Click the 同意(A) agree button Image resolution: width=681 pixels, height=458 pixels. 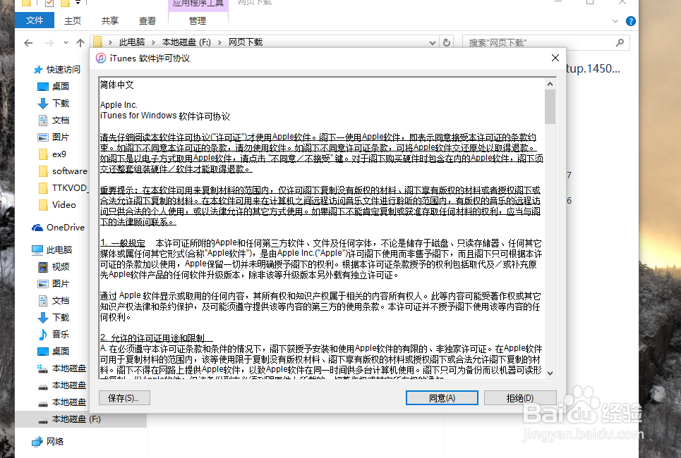pyautogui.click(x=442, y=397)
